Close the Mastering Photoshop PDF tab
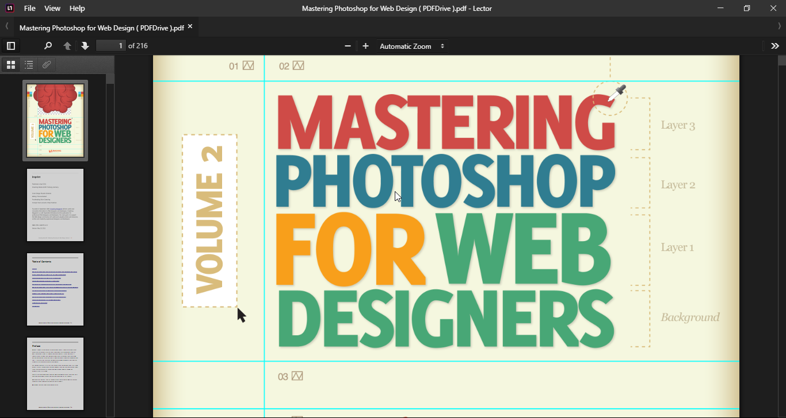Viewport: 786px width, 418px height. click(x=190, y=26)
